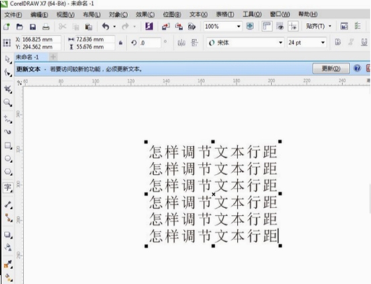Select the Ellipse tool
Image resolution: width=371 pixels, height=284 pixels.
click(7, 158)
